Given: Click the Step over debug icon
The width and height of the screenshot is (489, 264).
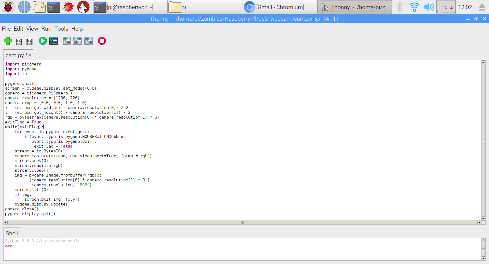Looking at the screenshot, I should click(67, 41).
